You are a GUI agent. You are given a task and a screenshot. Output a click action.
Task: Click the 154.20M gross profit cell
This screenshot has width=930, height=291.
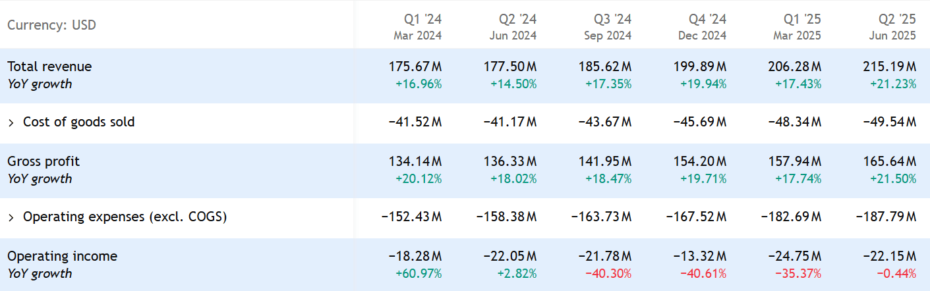tap(699, 161)
